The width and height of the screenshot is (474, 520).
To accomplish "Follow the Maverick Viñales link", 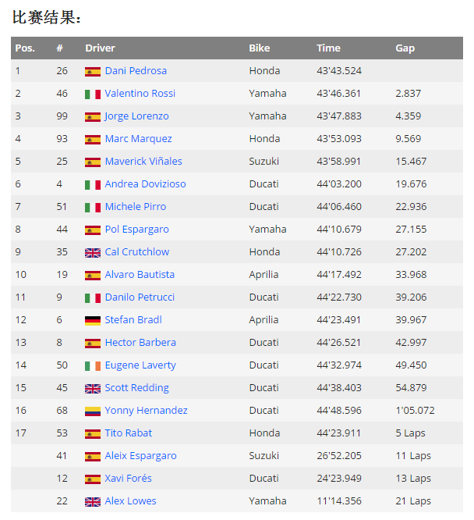I will (143, 162).
